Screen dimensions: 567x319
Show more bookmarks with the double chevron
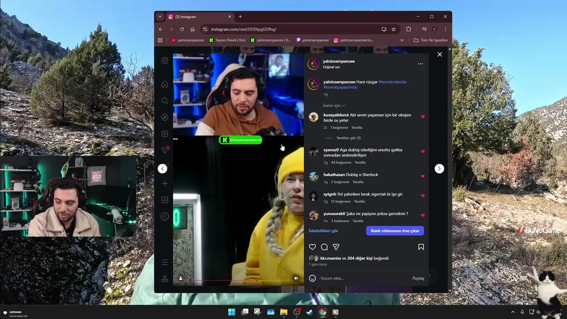point(402,40)
